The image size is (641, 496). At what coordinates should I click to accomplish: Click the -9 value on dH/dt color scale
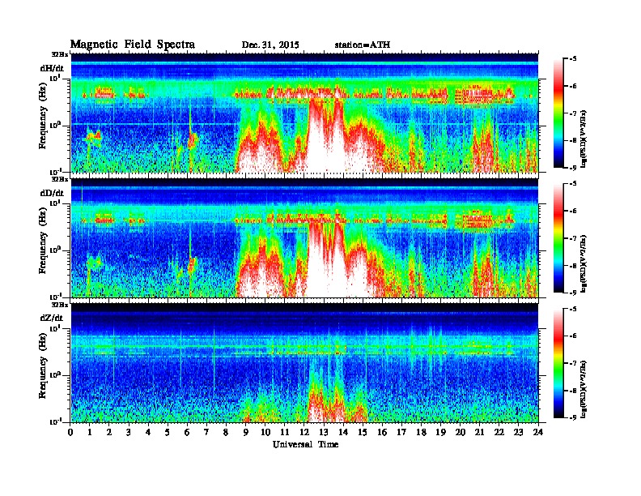pyautogui.click(x=573, y=168)
